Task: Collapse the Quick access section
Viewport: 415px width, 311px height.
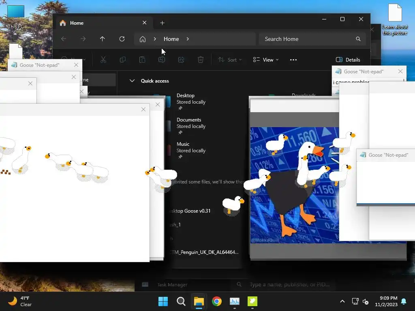Action: click(x=132, y=81)
